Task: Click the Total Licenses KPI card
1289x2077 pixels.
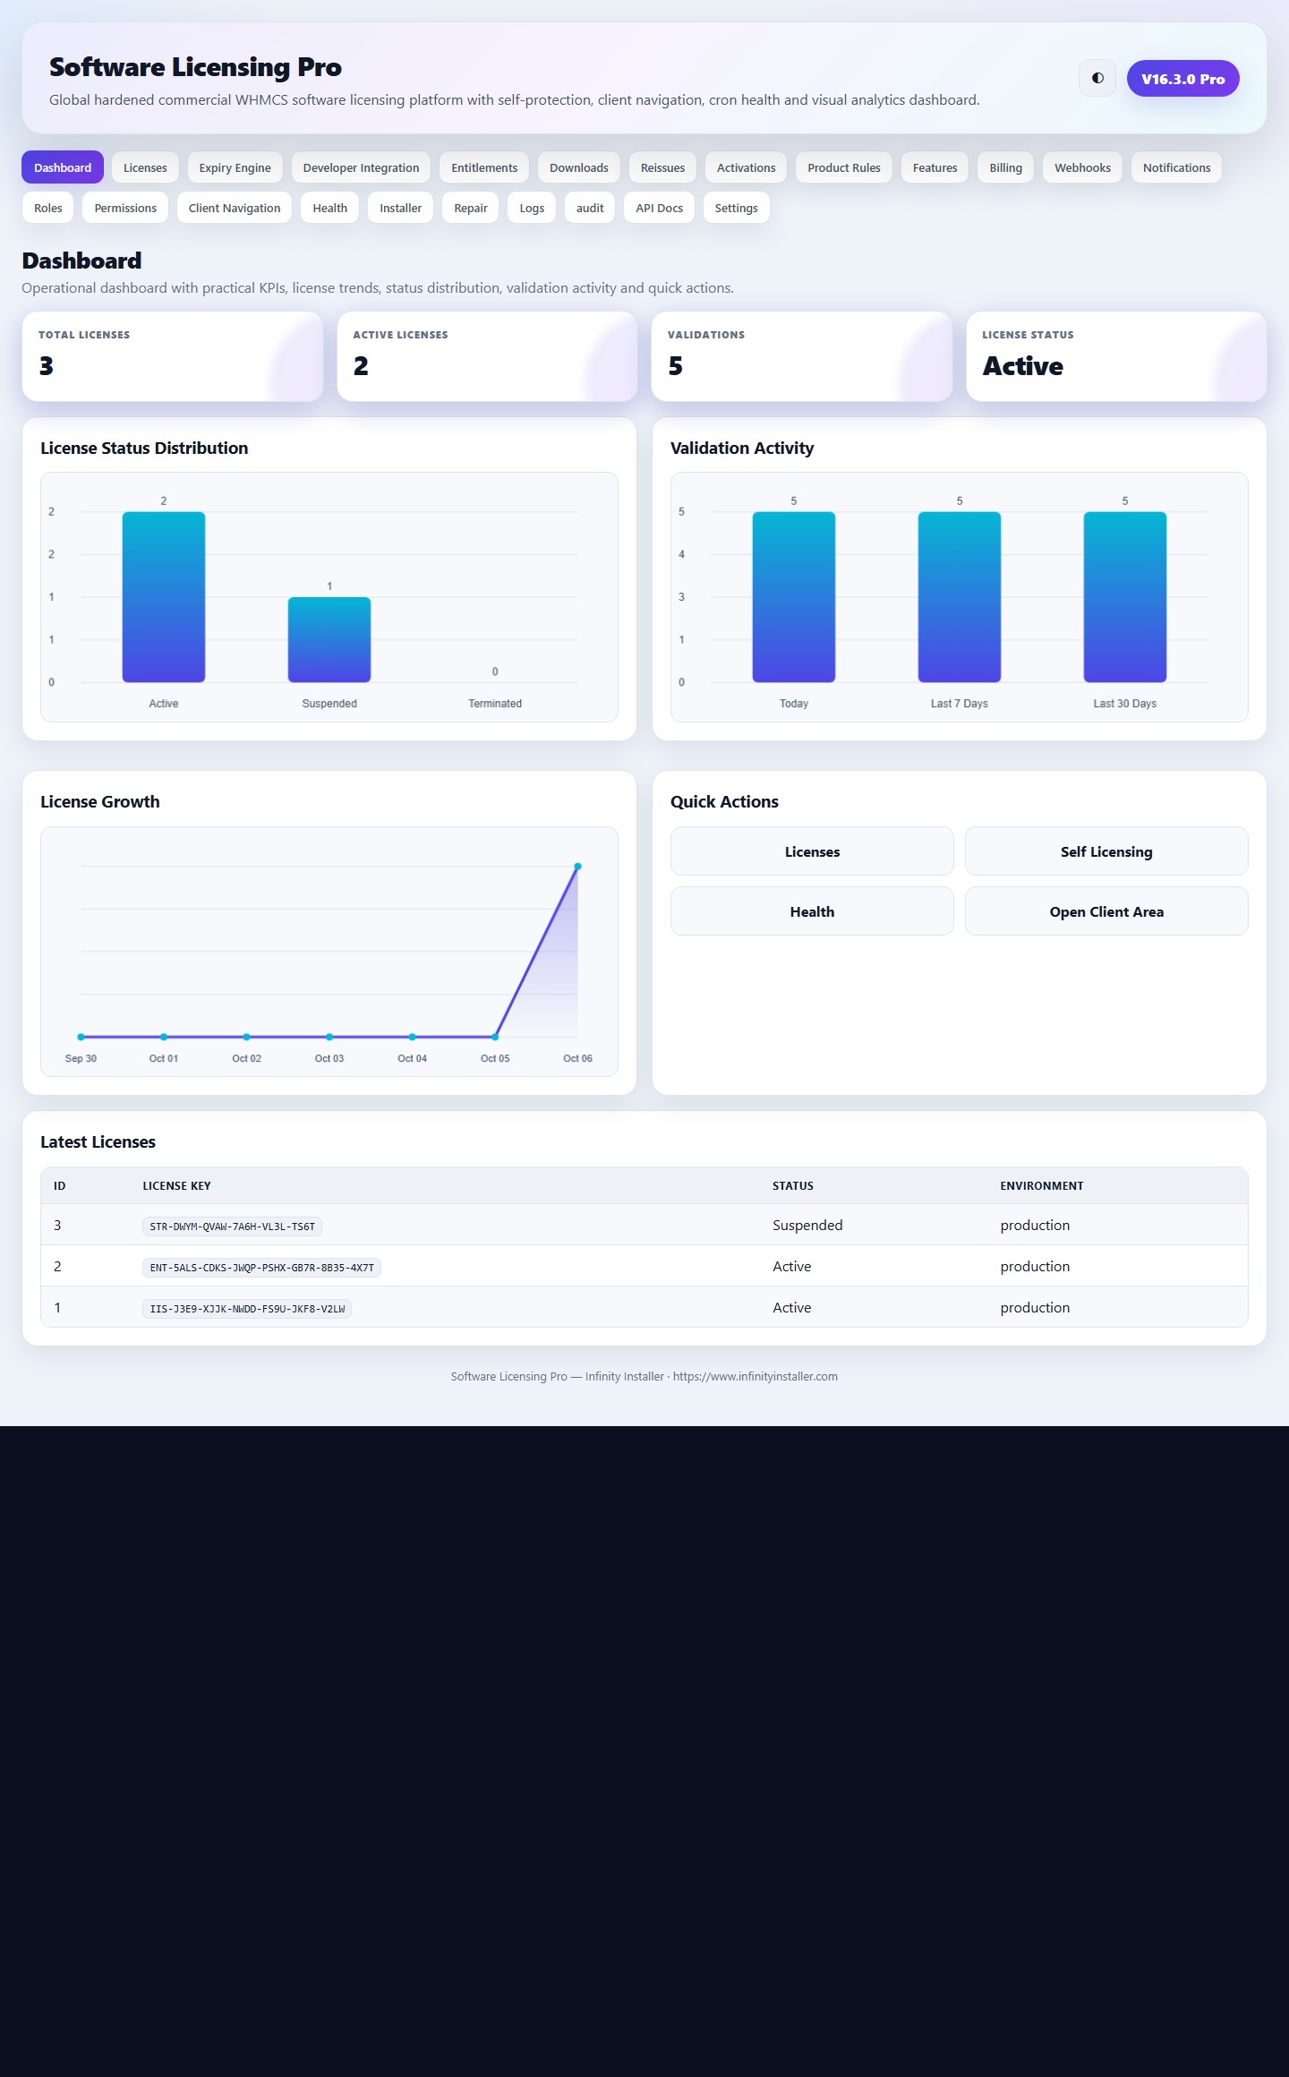Action: click(x=173, y=356)
